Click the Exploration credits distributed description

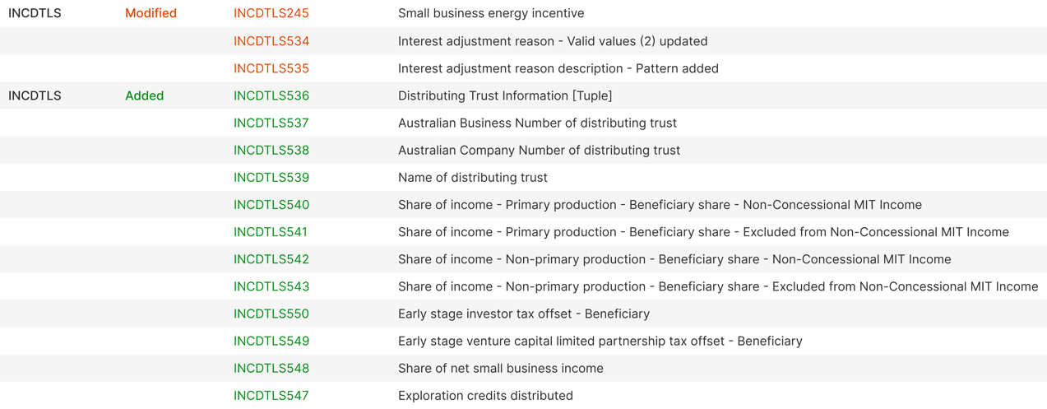click(485, 395)
